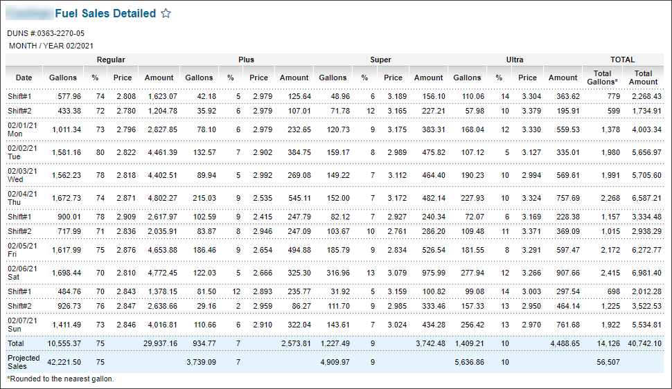Click projected Plus gallons 3,739.09
The image size is (672, 389).
pos(202,362)
